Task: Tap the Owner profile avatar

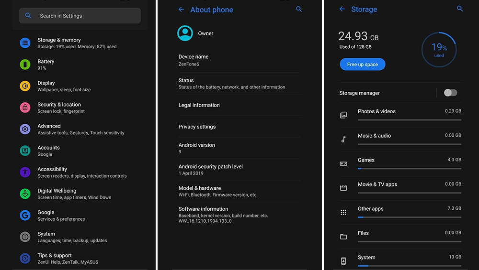Action: point(185,33)
